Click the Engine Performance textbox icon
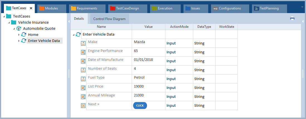This screenshot has height=119, width=306. coord(83,52)
